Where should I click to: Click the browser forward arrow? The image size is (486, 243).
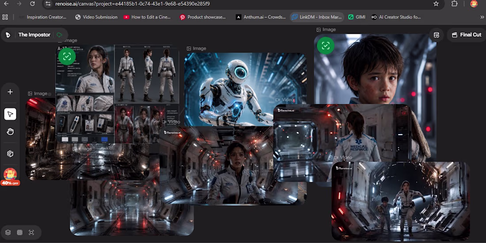tap(19, 4)
